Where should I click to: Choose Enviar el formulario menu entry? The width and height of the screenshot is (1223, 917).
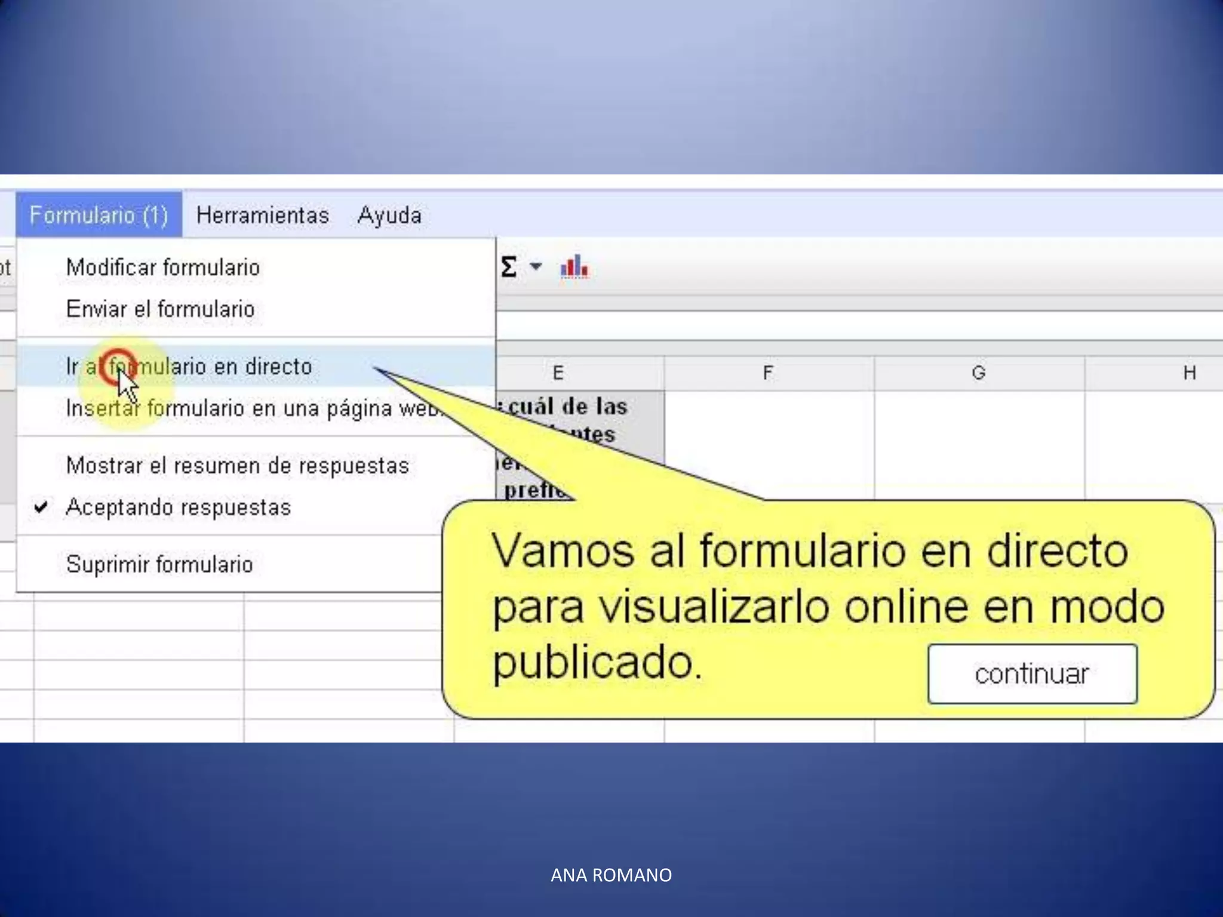161,309
